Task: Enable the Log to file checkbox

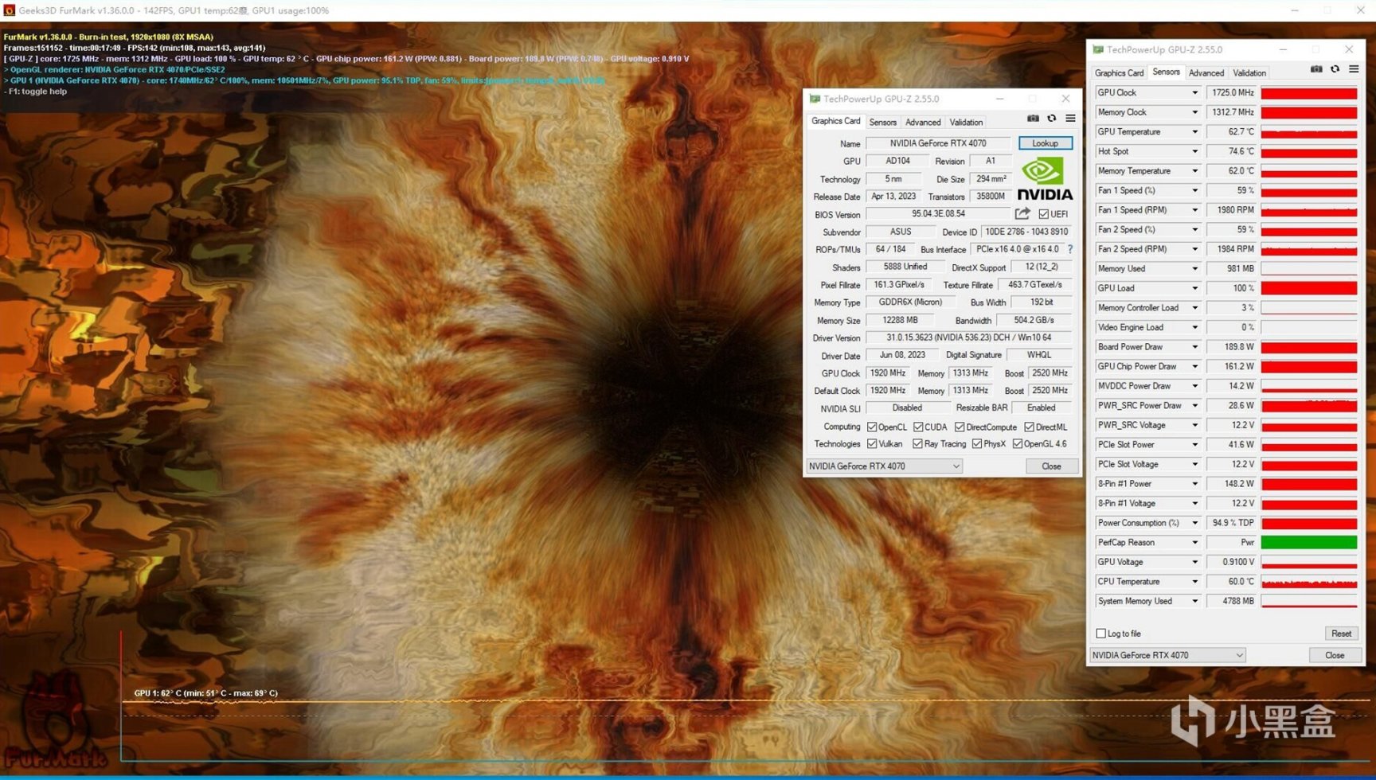Action: tap(1101, 634)
